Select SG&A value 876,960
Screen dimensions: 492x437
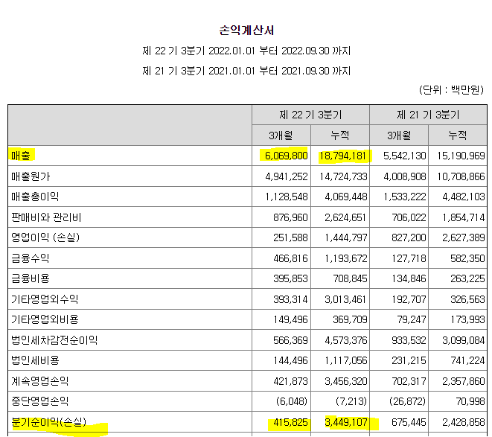click(x=290, y=217)
